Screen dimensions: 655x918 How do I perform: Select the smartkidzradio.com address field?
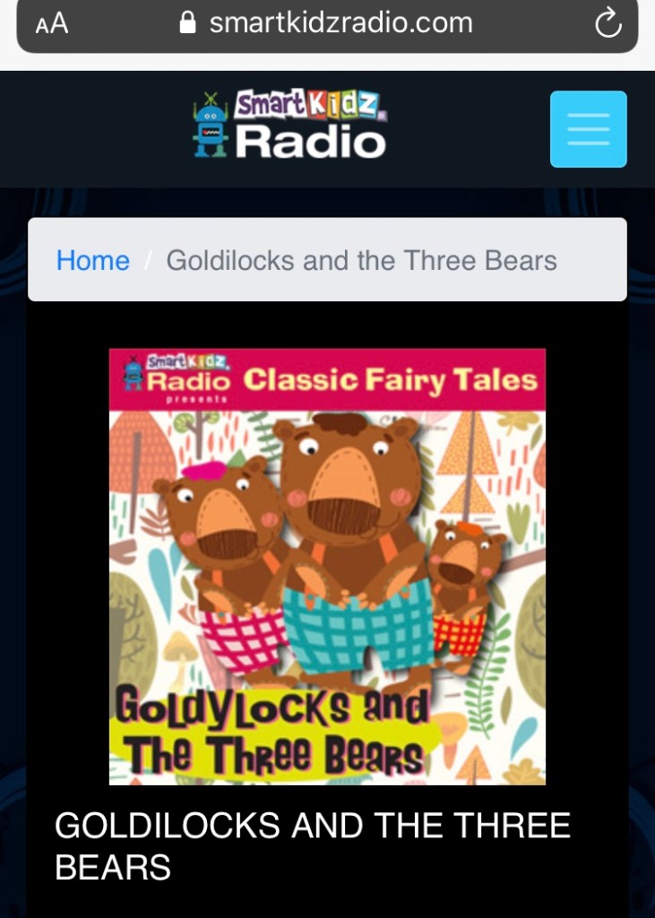click(327, 24)
